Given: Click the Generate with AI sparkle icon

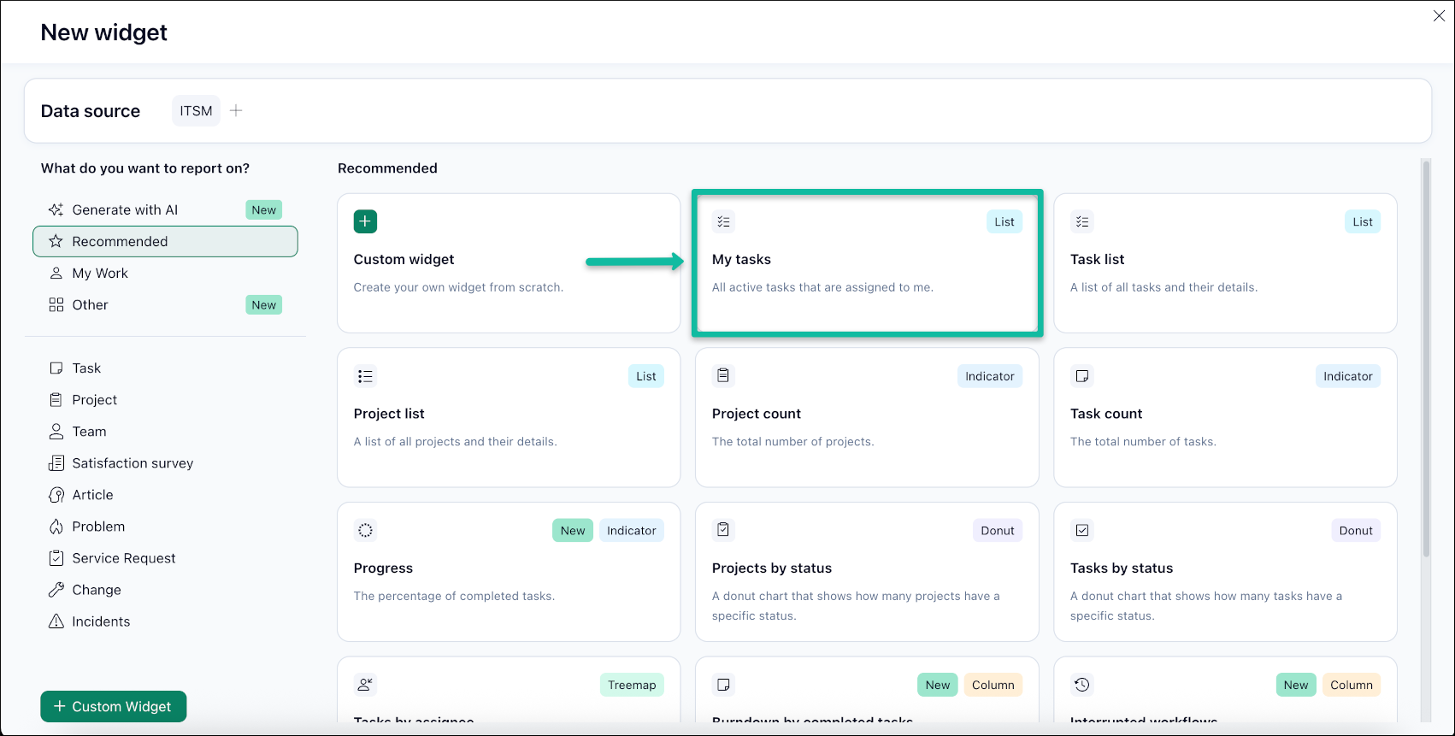Looking at the screenshot, I should 56,209.
